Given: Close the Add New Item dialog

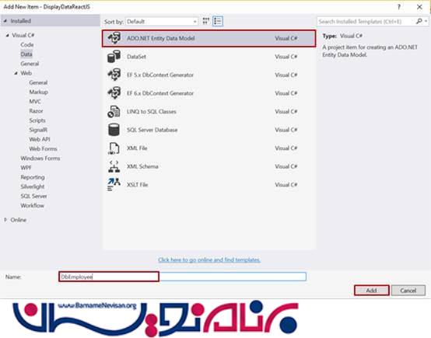Looking at the screenshot, I should [x=419, y=7].
